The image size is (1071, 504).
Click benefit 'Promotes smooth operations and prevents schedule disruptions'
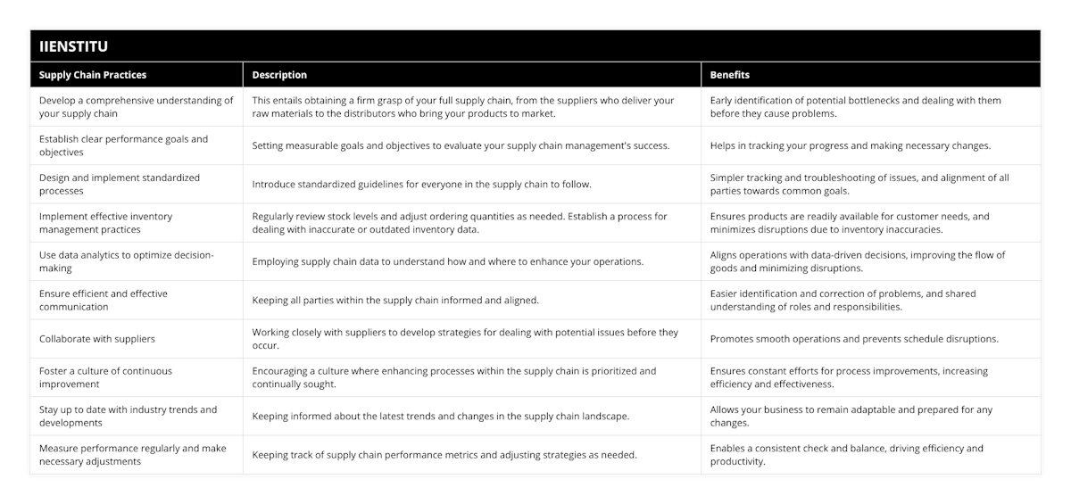click(x=854, y=339)
